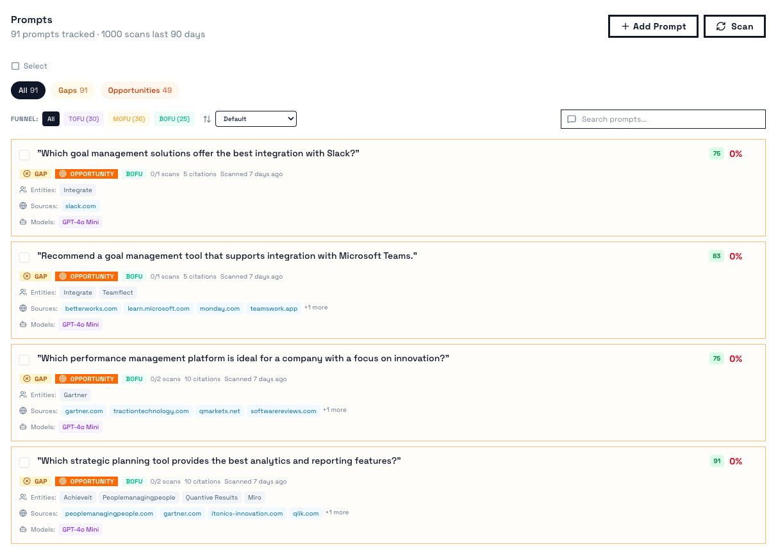This screenshot has width=778, height=547.
Task: Click the 0% score indicator on the first card
Action: pos(736,154)
